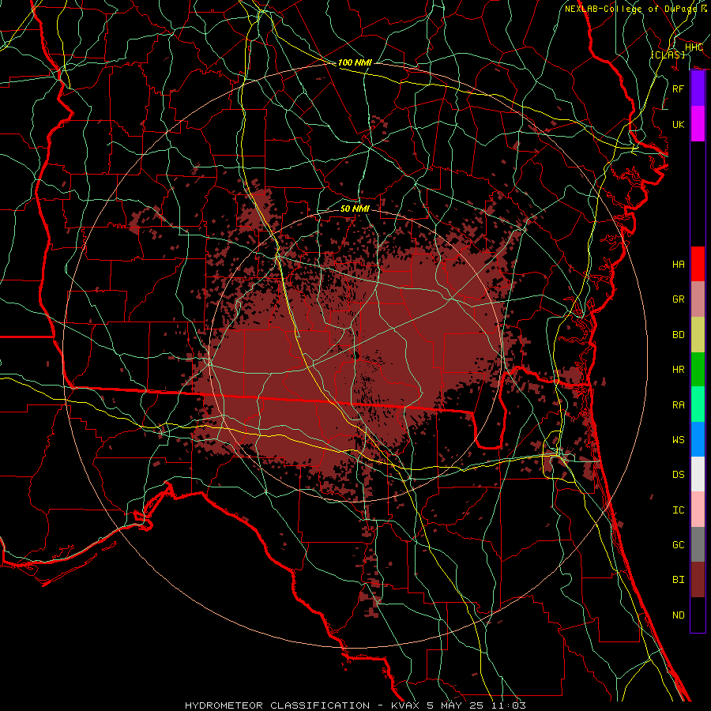Click the GC legend label
The image size is (711, 711).
[x=679, y=545]
